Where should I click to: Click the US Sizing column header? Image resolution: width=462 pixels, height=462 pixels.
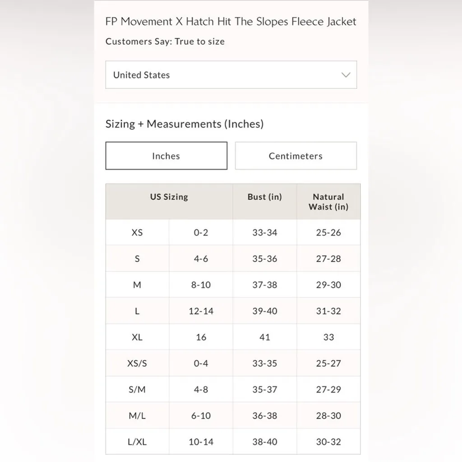(x=169, y=197)
